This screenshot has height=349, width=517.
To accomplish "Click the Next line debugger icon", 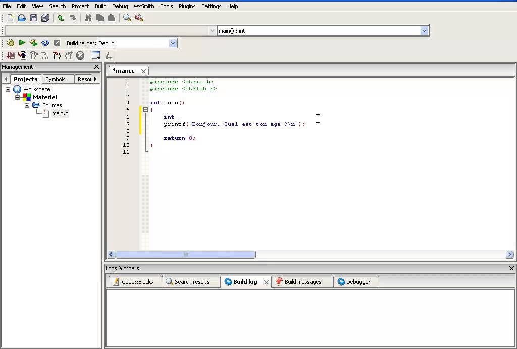I will tap(34, 55).
